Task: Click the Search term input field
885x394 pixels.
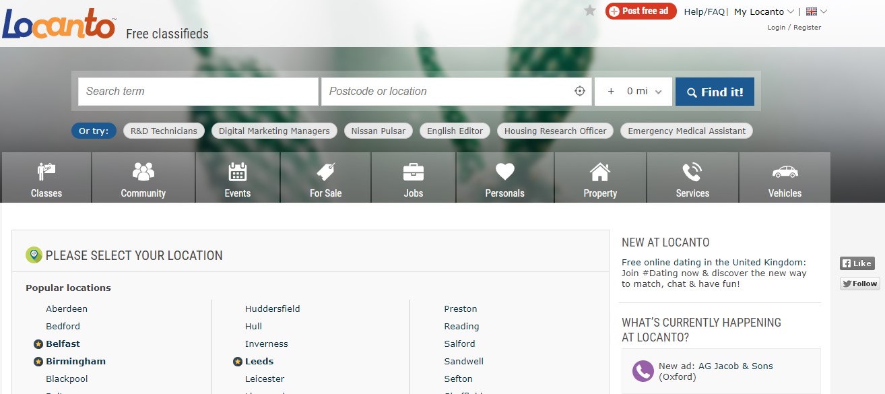Action: point(198,92)
